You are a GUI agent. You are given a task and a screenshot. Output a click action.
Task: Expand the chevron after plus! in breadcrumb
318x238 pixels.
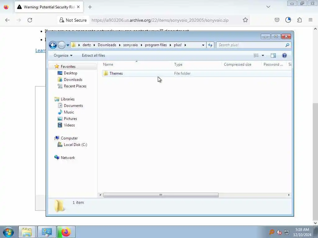point(185,45)
